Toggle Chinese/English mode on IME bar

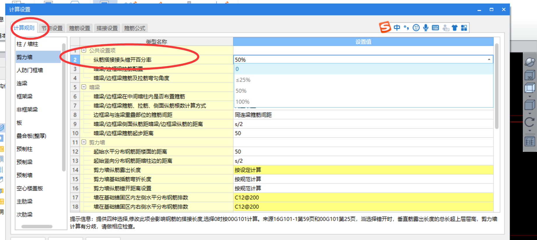pyautogui.click(x=397, y=28)
